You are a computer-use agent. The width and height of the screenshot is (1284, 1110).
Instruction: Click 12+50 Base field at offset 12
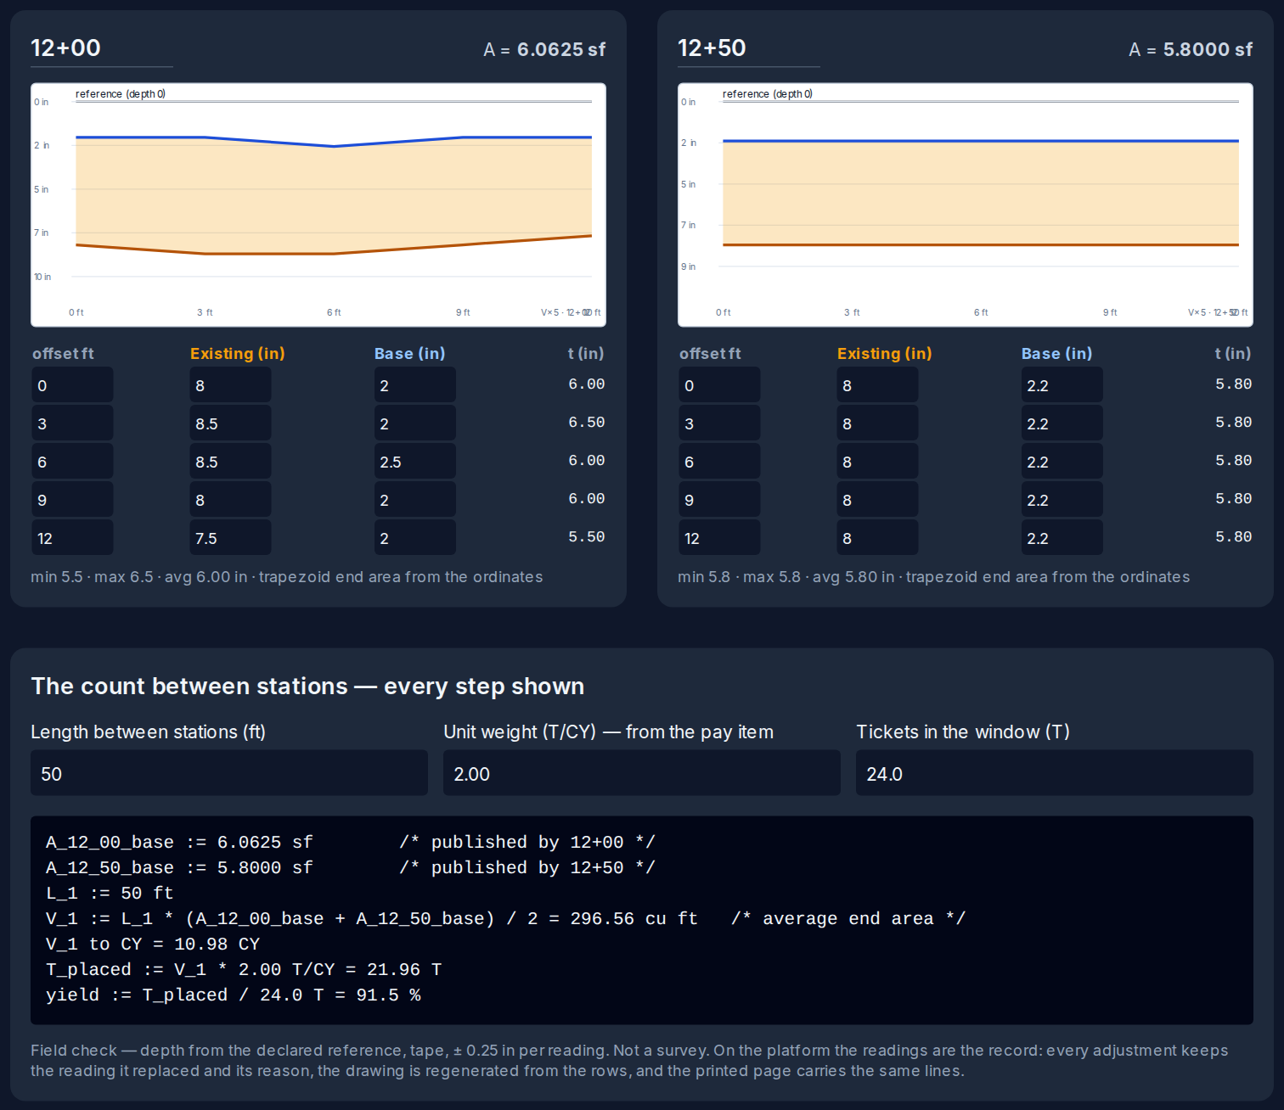(x=1062, y=537)
